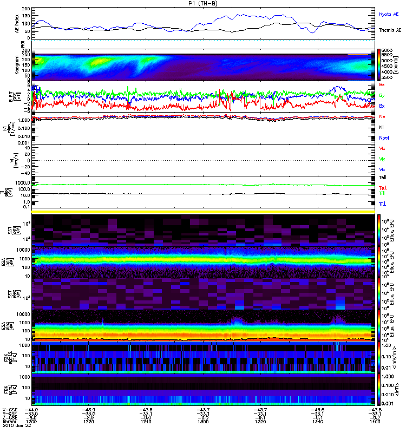
Task: Click the "hhmm" time axis row label
Action: point(8,422)
